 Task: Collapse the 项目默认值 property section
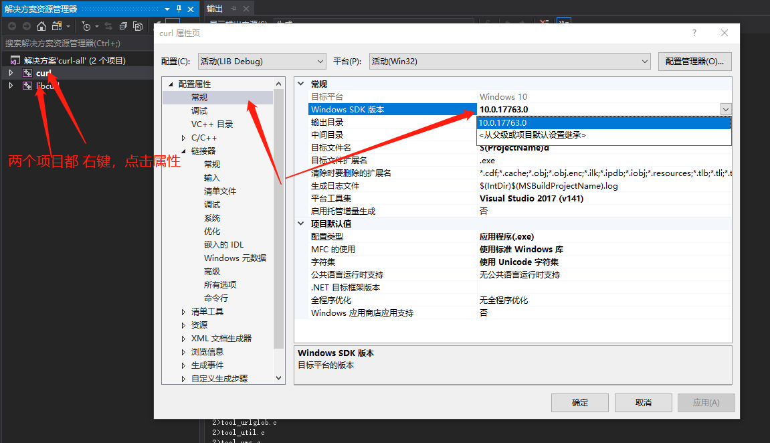click(x=300, y=224)
